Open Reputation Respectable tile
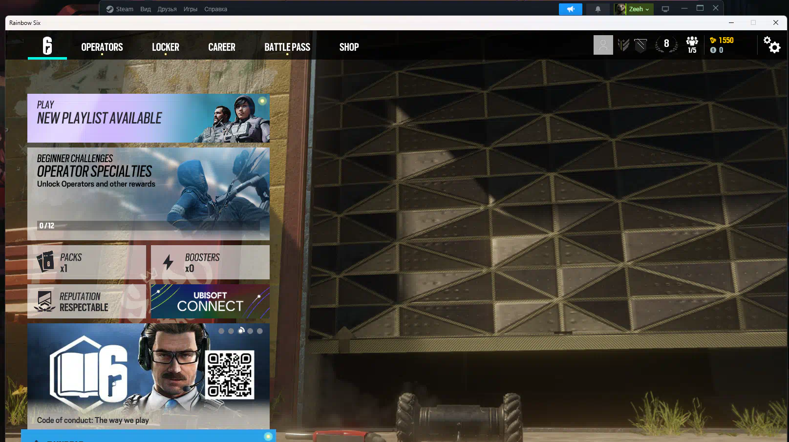The width and height of the screenshot is (789, 442). click(x=86, y=301)
